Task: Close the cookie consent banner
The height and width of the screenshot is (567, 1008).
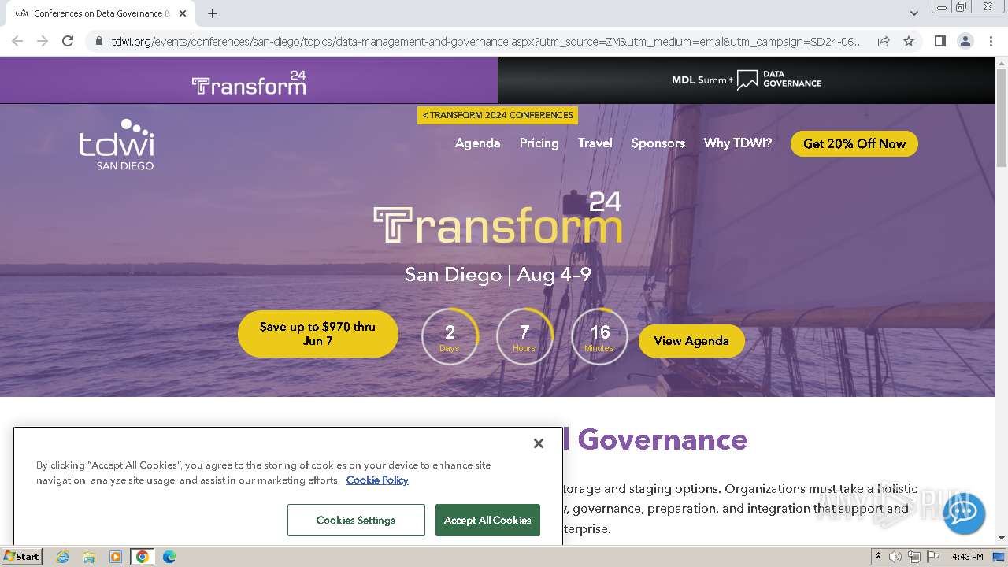Action: click(539, 443)
